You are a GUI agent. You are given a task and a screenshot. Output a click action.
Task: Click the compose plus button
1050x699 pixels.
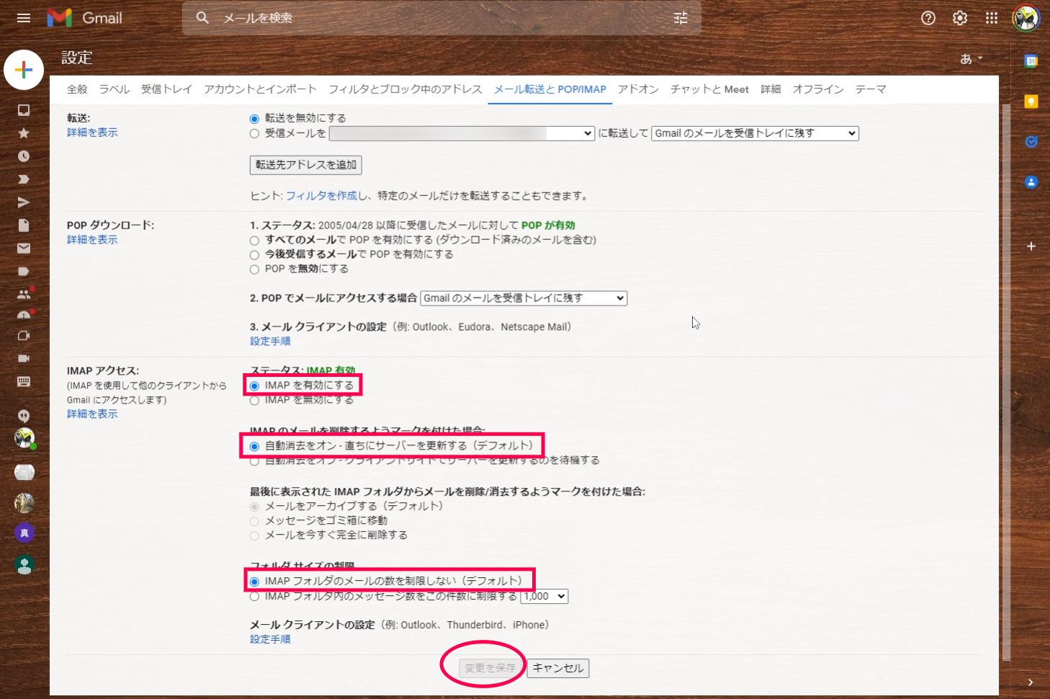point(24,70)
